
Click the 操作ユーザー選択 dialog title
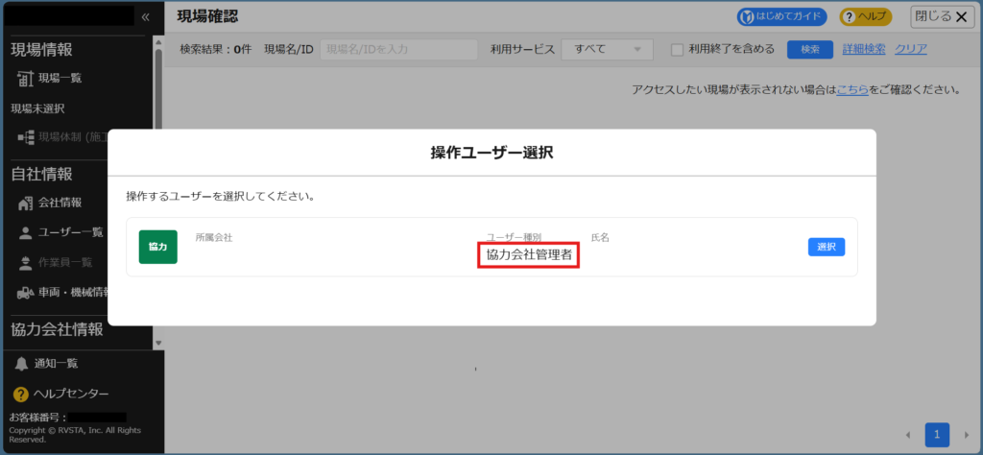[x=491, y=153]
